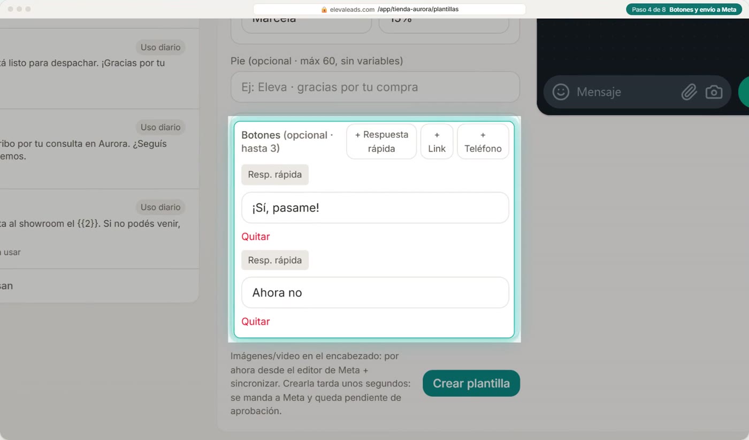Click the emoji smiley icon in chat preview
This screenshot has height=440, width=749.
coord(561,92)
